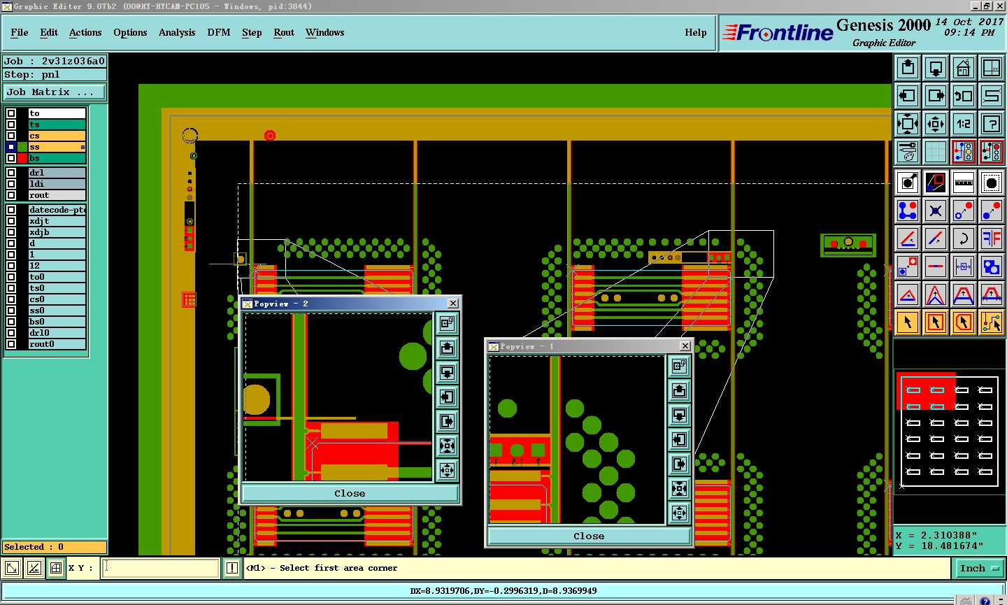Image resolution: width=1007 pixels, height=605 pixels.
Task: Open the Step menu
Action: (x=252, y=32)
